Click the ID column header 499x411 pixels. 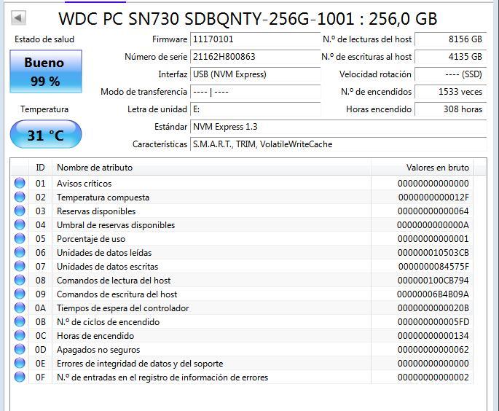(40, 168)
